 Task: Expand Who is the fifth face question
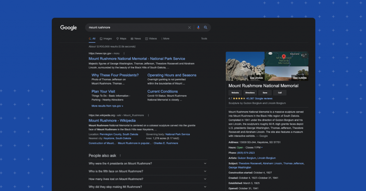tap(148, 171)
